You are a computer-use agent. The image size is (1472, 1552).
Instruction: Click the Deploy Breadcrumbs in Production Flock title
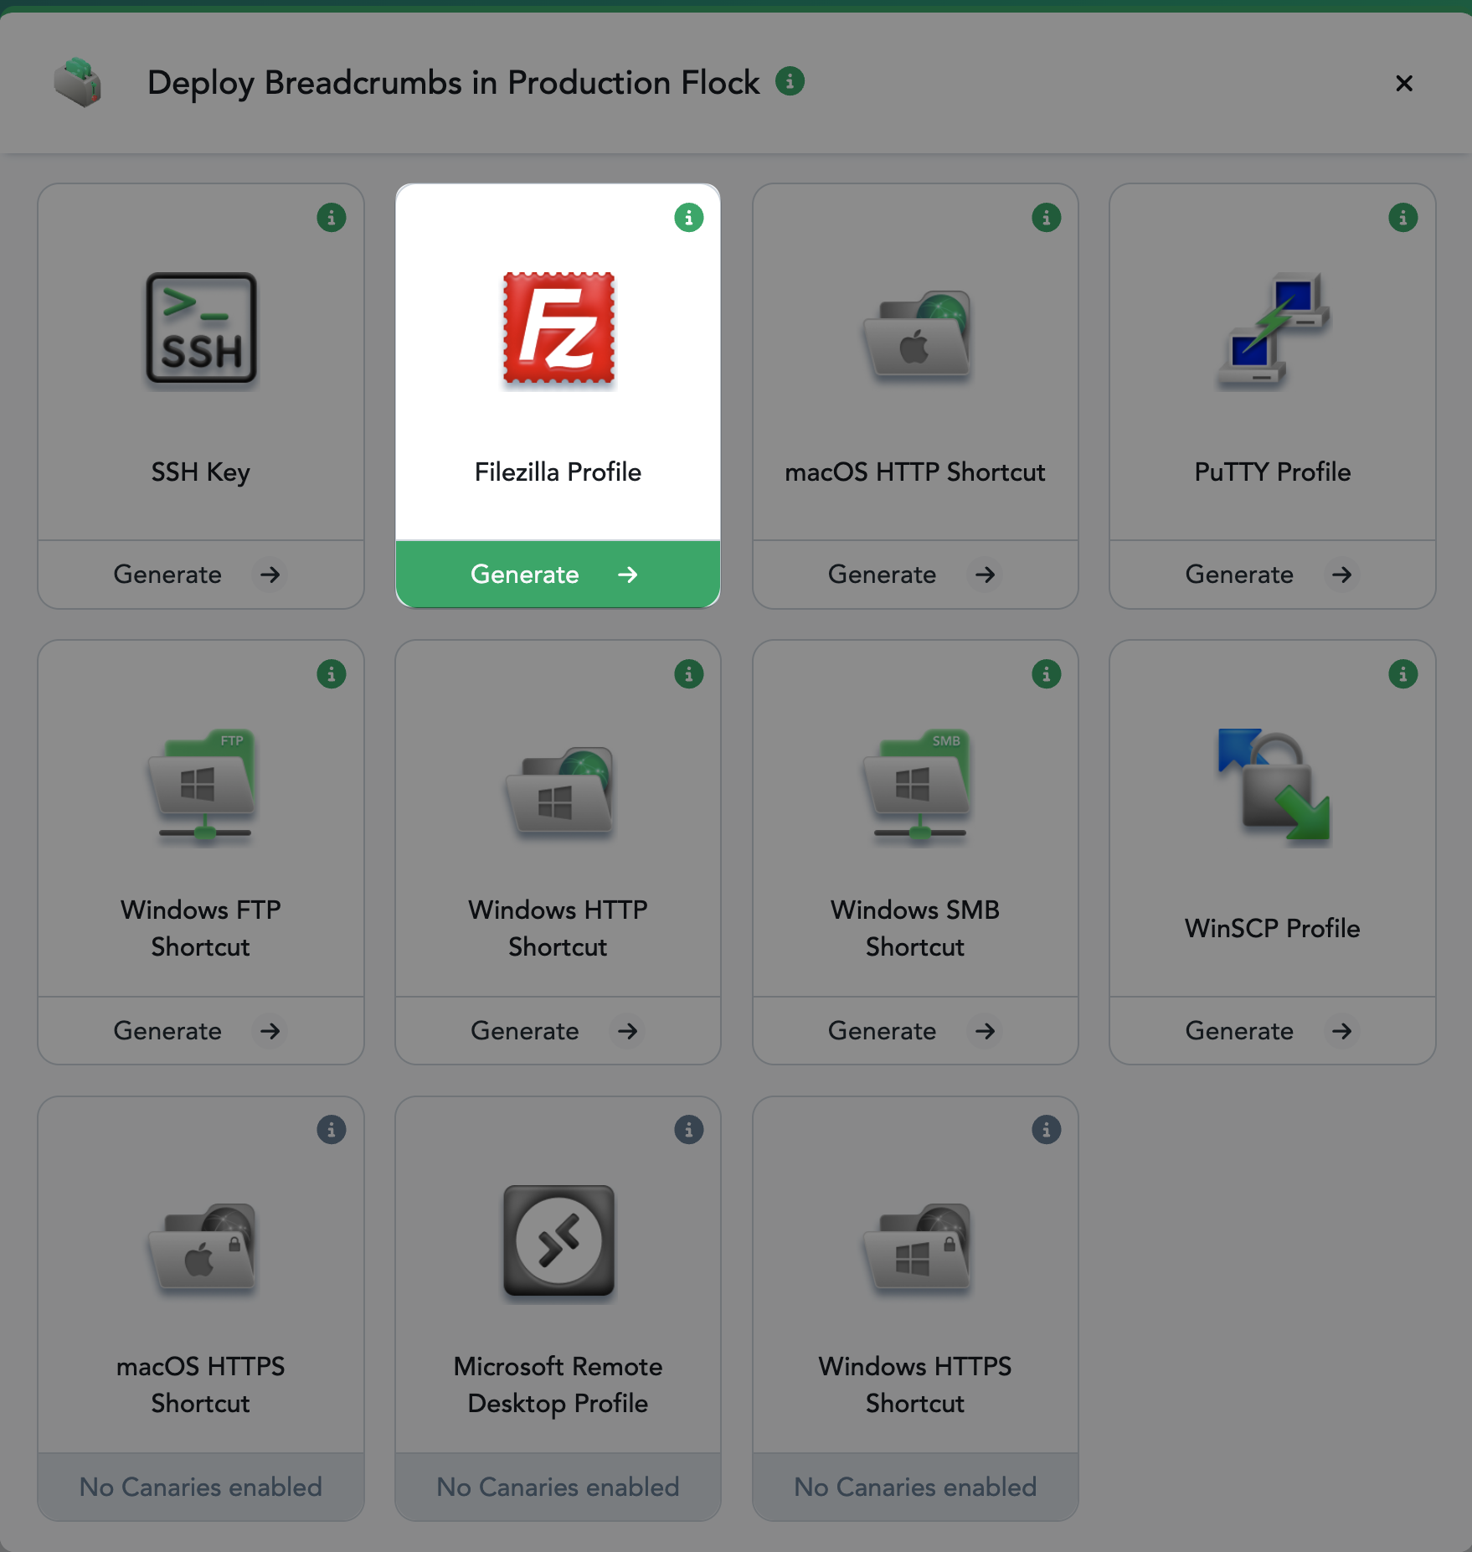coord(454,83)
